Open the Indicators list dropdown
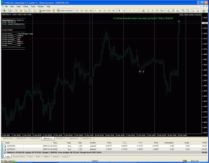209x163 pixels. coord(204,10)
